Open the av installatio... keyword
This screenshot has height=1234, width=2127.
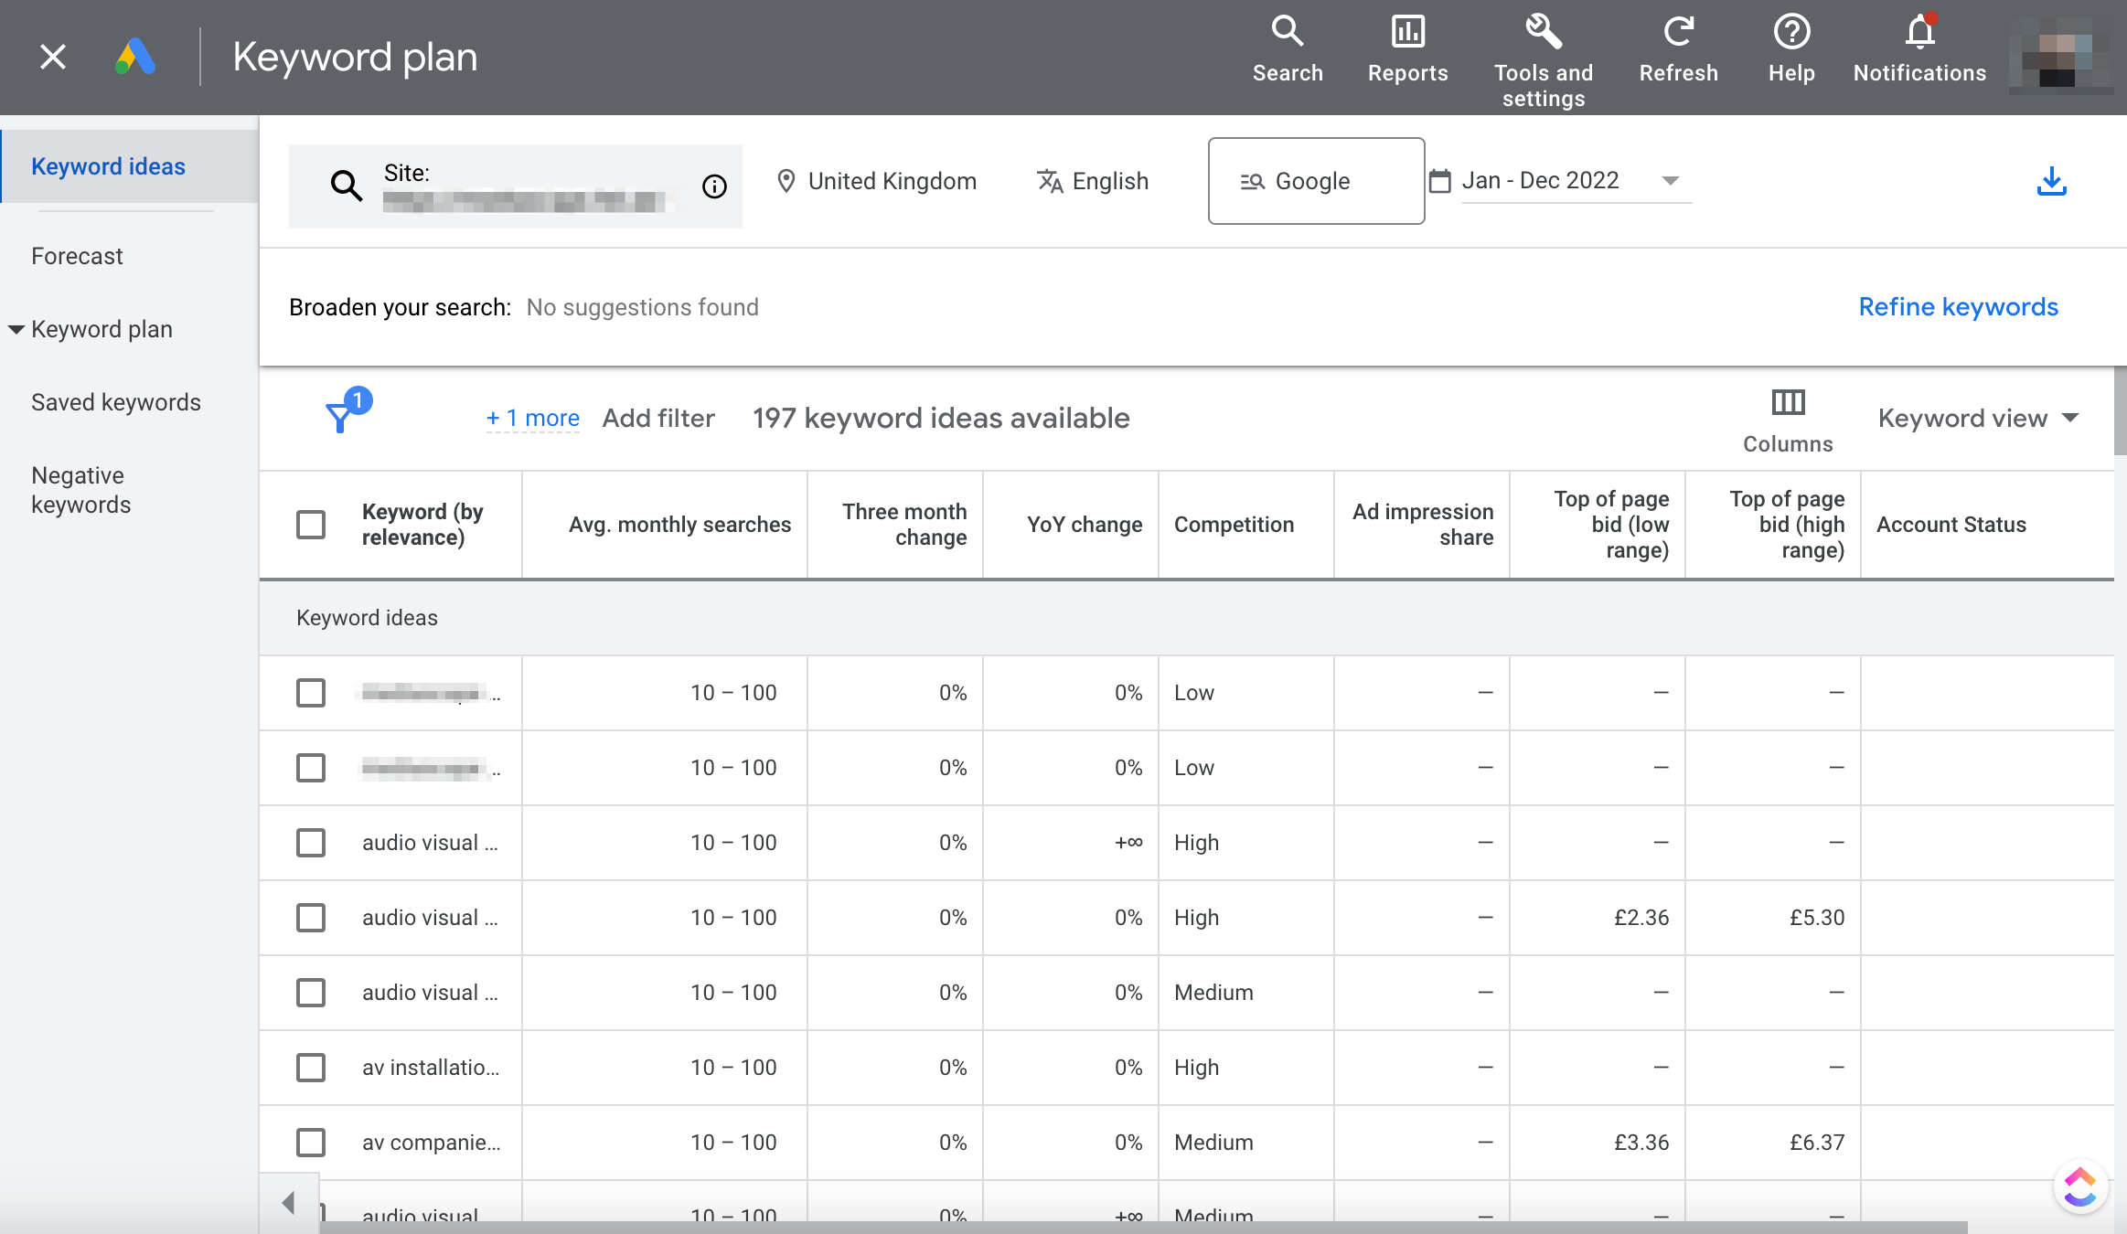[x=430, y=1068]
